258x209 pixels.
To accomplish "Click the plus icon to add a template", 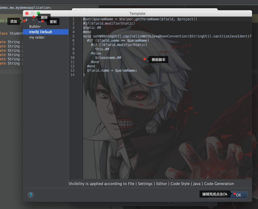I will [26, 20].
